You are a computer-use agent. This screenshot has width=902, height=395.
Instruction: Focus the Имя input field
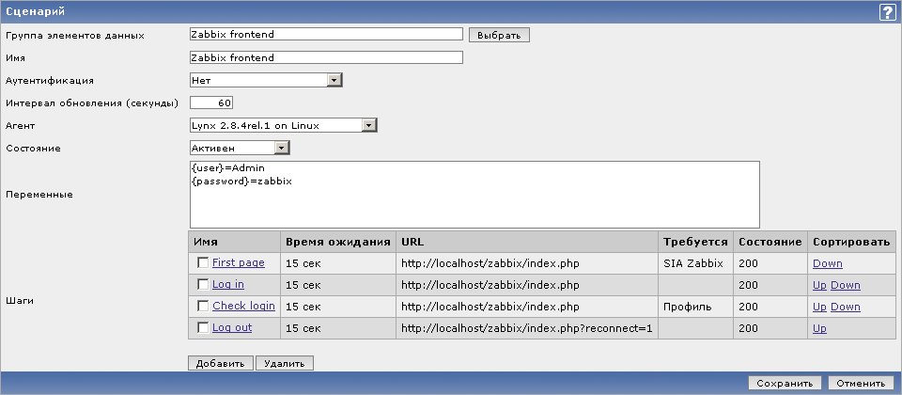(x=326, y=57)
